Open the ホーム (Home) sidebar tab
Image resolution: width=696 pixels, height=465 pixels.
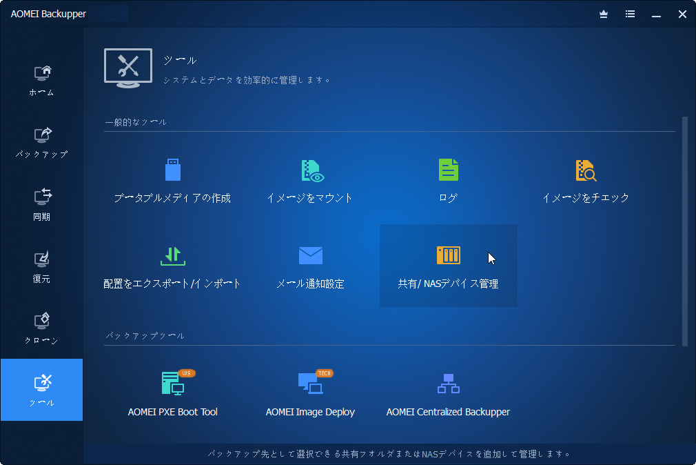pos(42,81)
